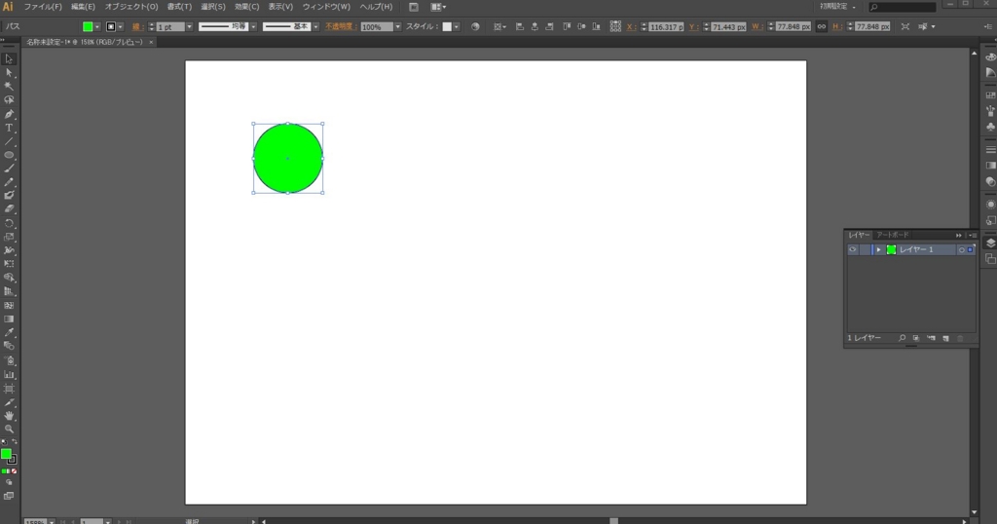Click the Recolor Artwork wheel icon

pos(475,26)
